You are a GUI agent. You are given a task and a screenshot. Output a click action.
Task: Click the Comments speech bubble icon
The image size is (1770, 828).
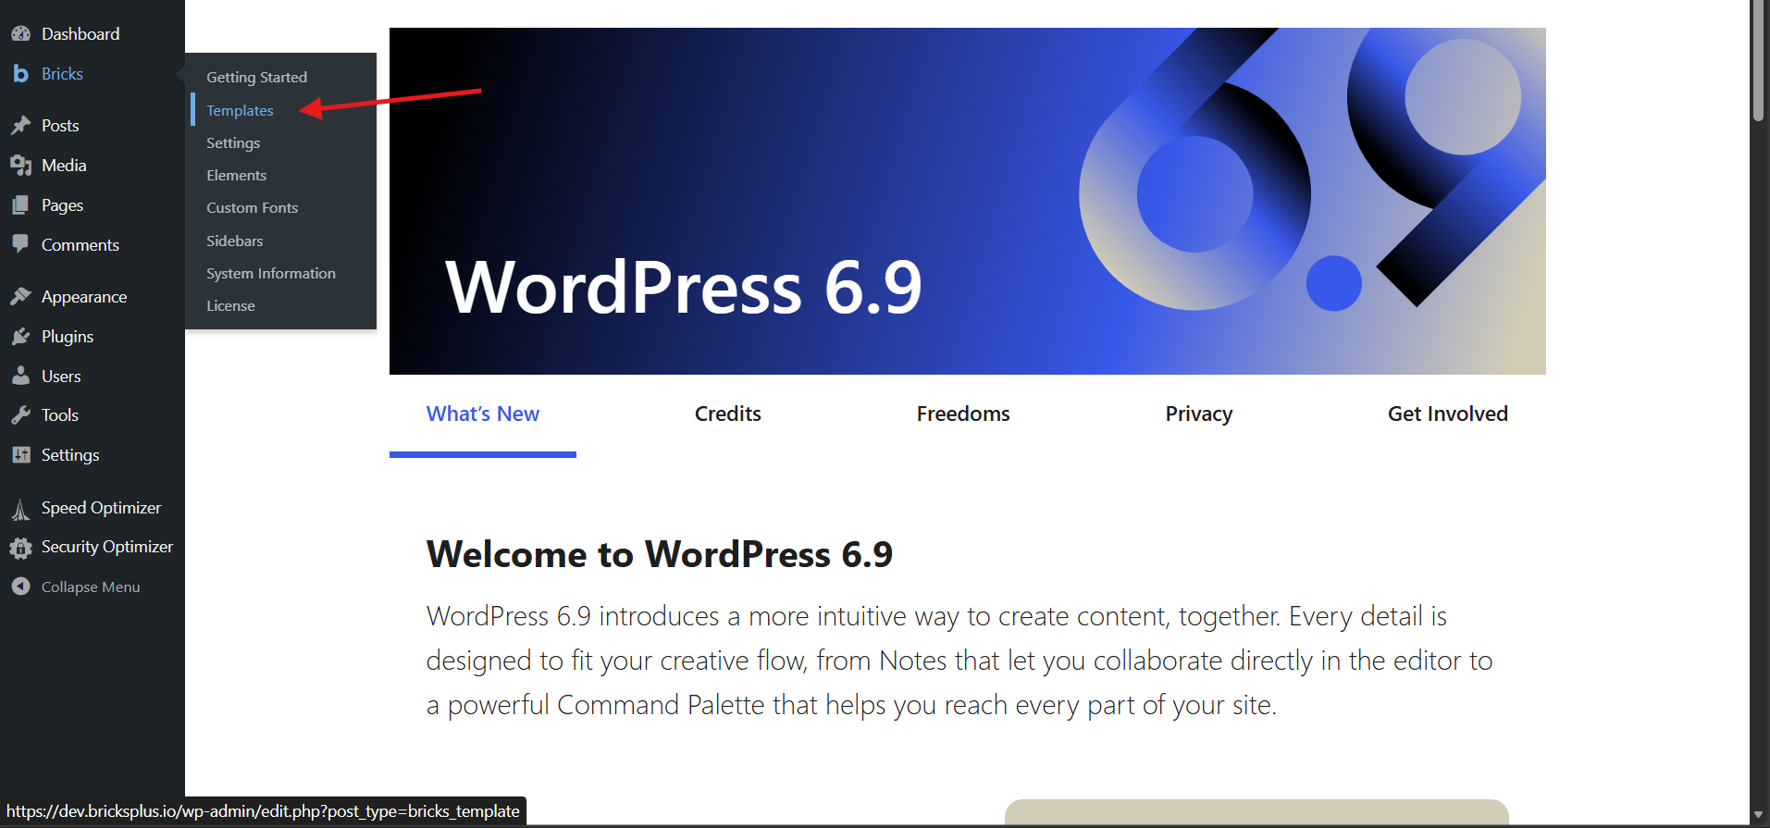20,245
